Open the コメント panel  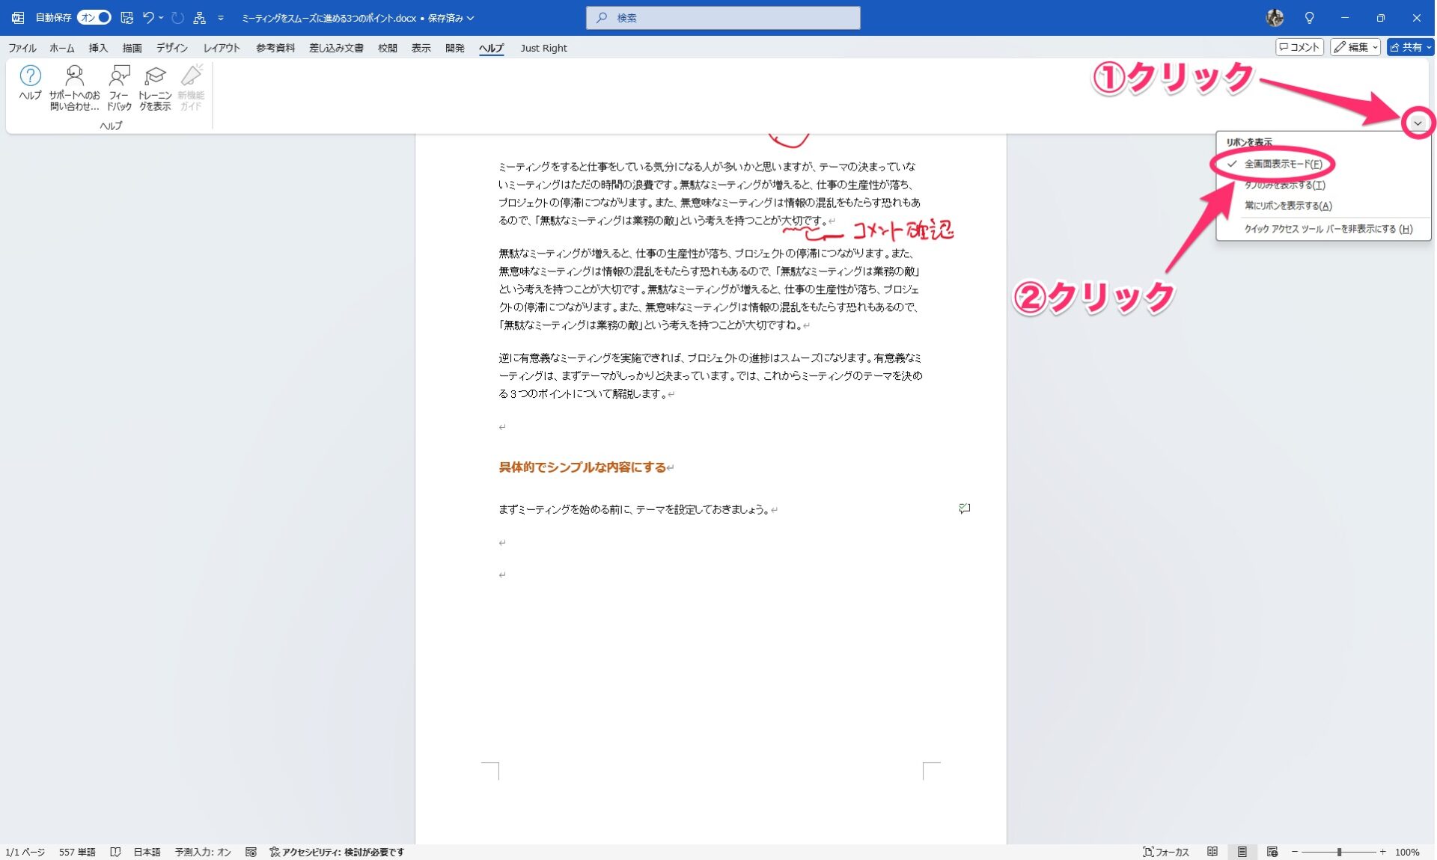(x=1300, y=46)
